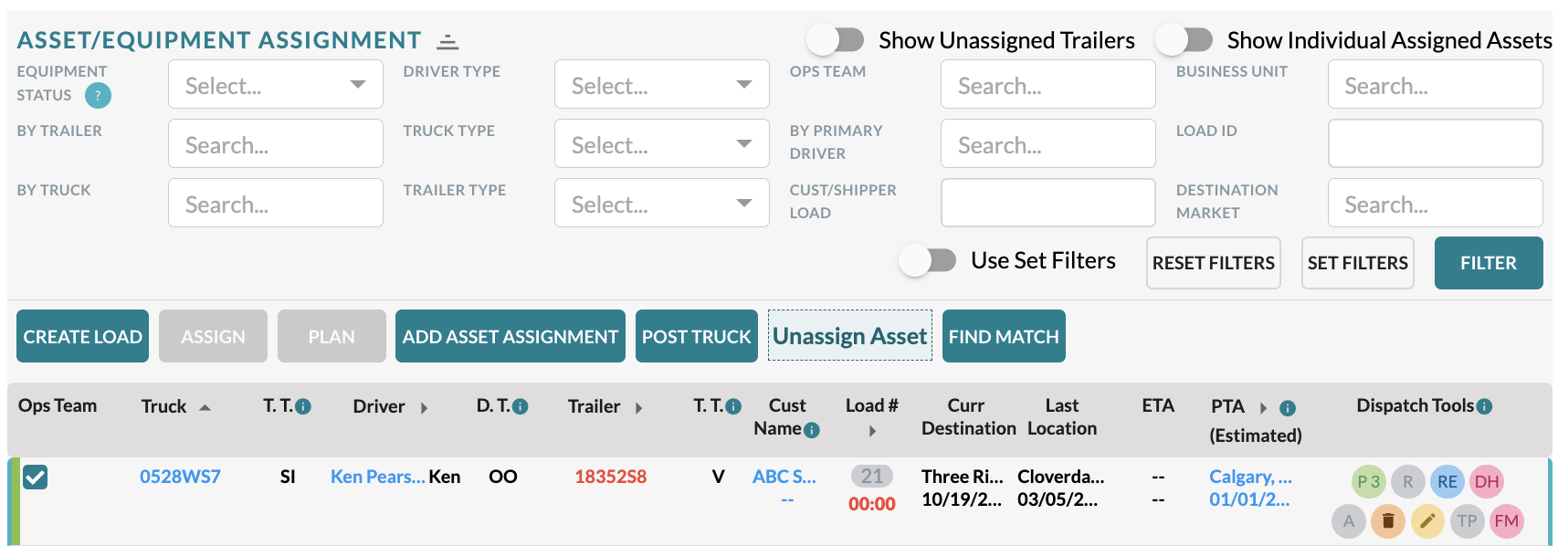The image size is (1558, 546).
Task: Click the RE dispatch tool badge
Action: click(x=1447, y=481)
